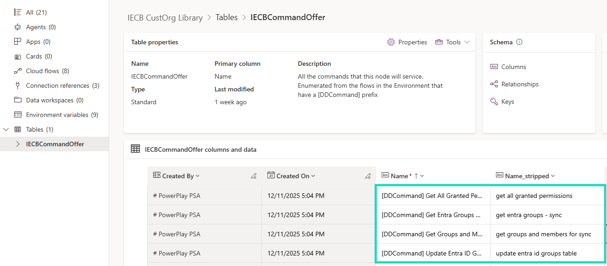607x266 pixels.
Task: Open the Name_stripped column dropdown
Action: (x=553, y=176)
